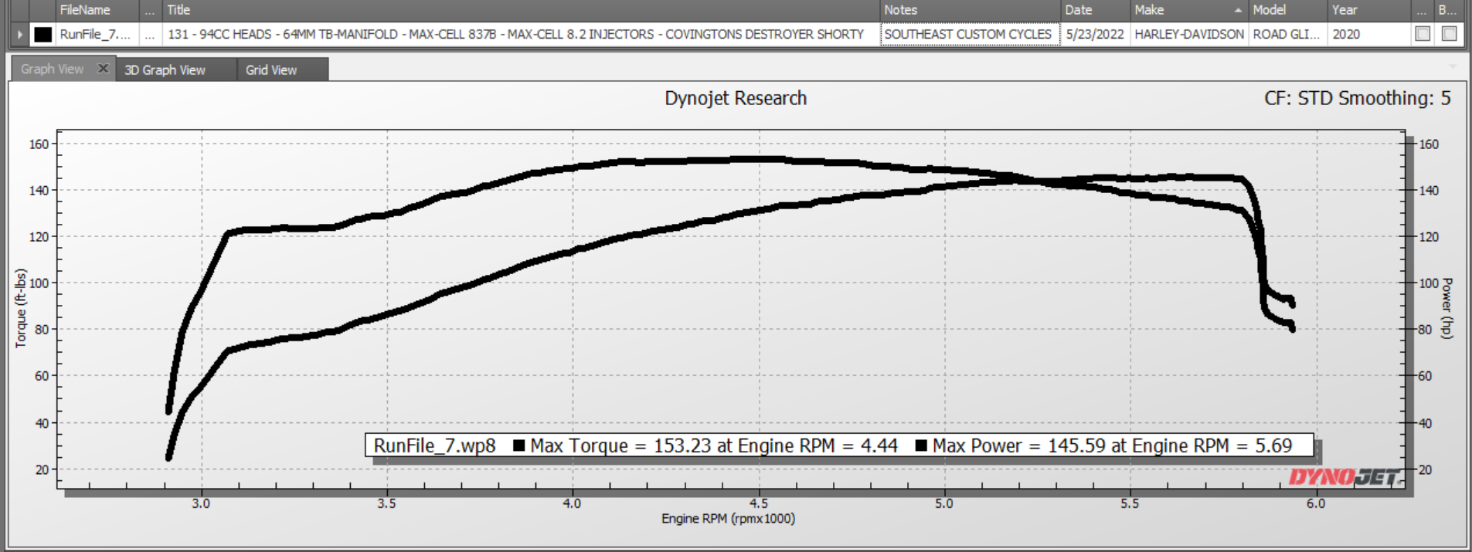The width and height of the screenshot is (1472, 552).
Task: Click the Dynojet logo on the graph
Action: [x=1346, y=478]
